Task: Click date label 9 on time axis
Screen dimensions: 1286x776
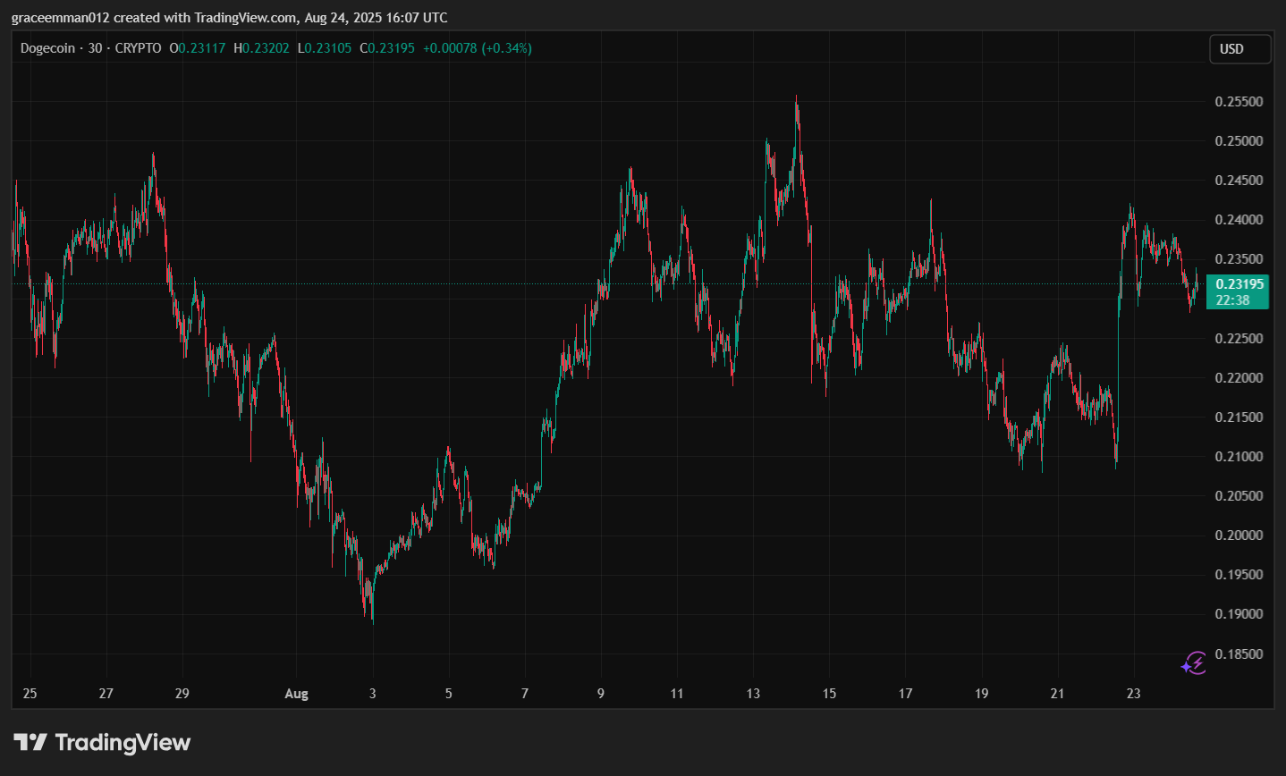Action: (x=601, y=694)
